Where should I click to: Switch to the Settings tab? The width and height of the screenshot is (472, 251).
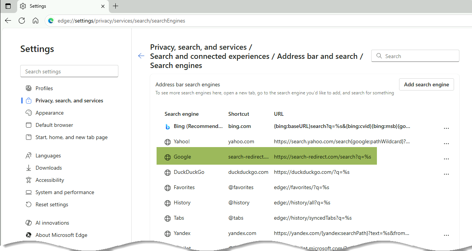(63, 6)
